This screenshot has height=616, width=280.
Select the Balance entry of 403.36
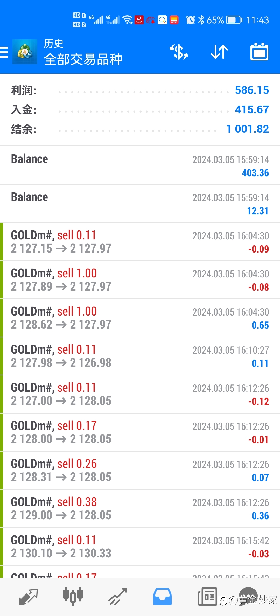tap(140, 165)
